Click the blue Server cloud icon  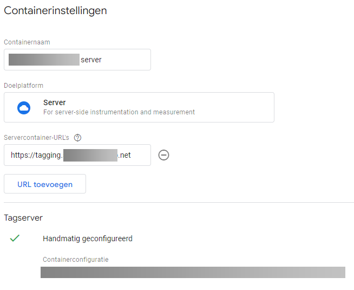point(24,107)
